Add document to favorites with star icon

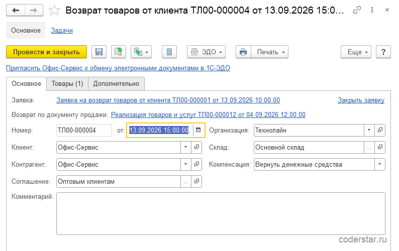coord(54,11)
